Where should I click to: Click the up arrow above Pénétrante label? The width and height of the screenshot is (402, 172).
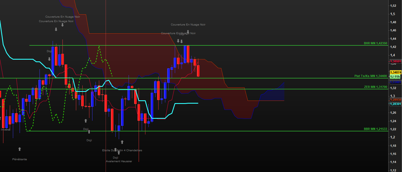tap(20, 149)
